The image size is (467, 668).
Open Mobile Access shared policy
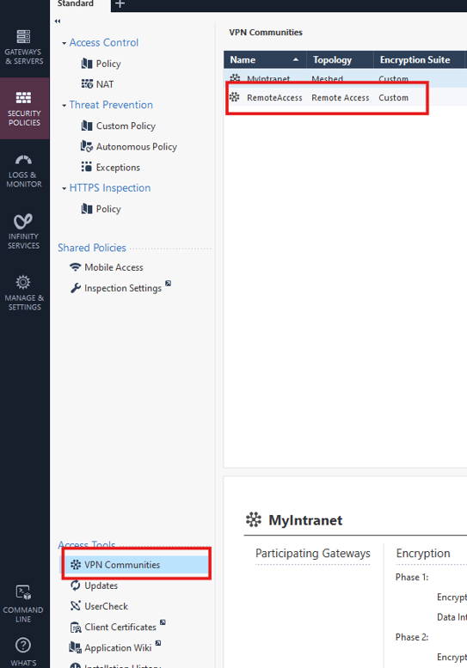click(x=107, y=267)
